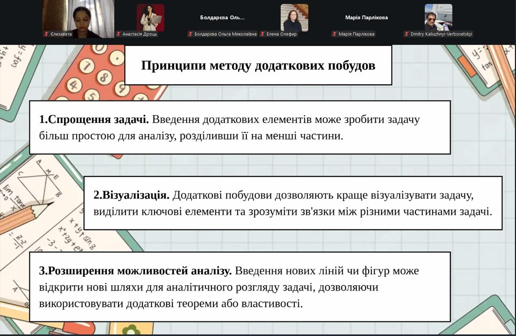Screen dimensions: 516x336
Task: Click the muted mic icon beside Елена Олефир
Action: point(263,34)
